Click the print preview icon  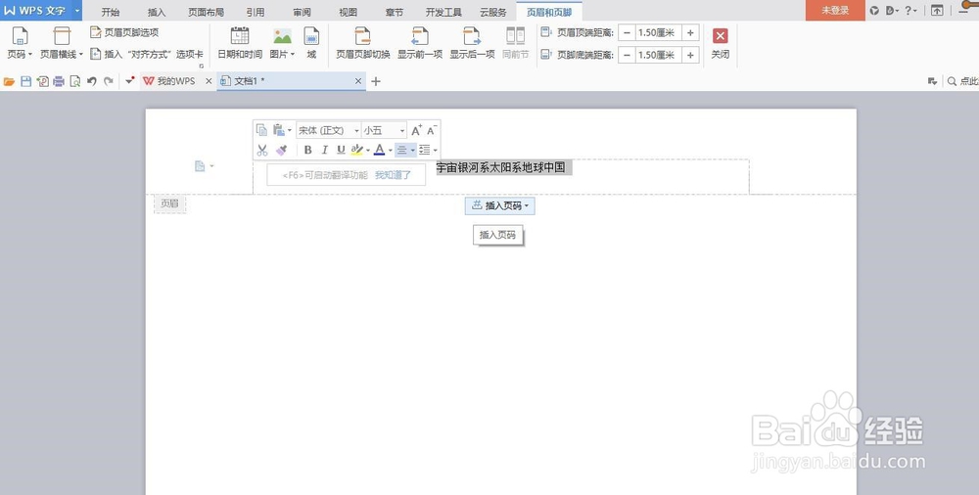pos(75,81)
